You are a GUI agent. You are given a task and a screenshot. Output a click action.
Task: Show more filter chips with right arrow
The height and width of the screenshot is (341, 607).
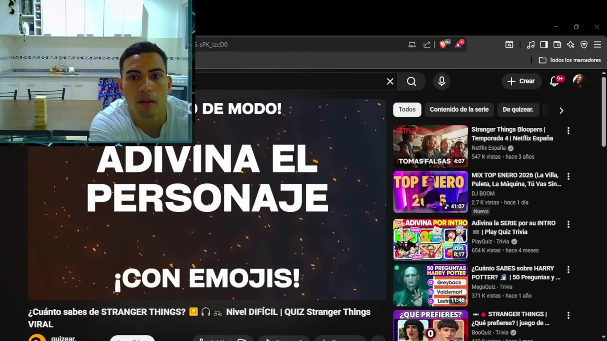click(561, 110)
